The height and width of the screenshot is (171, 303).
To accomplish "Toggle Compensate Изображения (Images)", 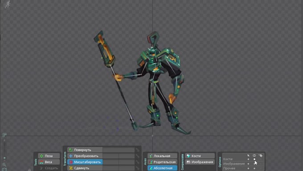I will (x=200, y=162).
